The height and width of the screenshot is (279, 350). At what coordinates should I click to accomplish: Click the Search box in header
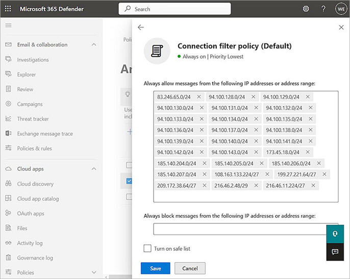coord(174,9)
